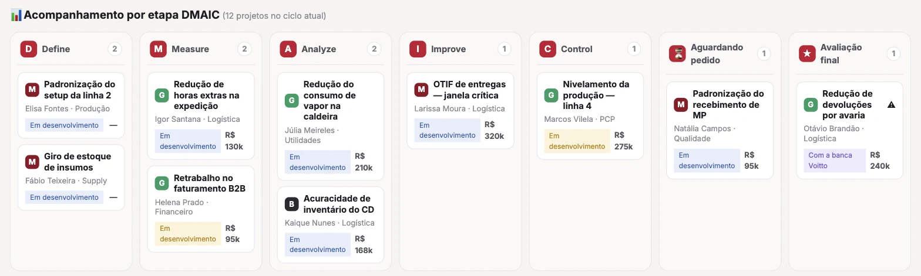
Task: Click the red I icon of Improve column
Action: (418, 49)
